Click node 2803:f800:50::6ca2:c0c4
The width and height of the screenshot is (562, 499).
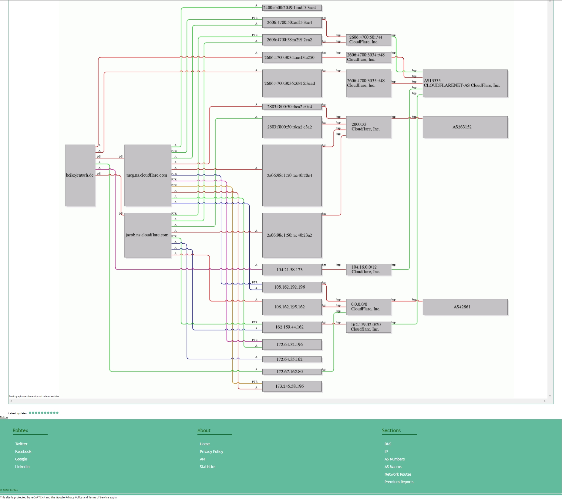coord(292,107)
